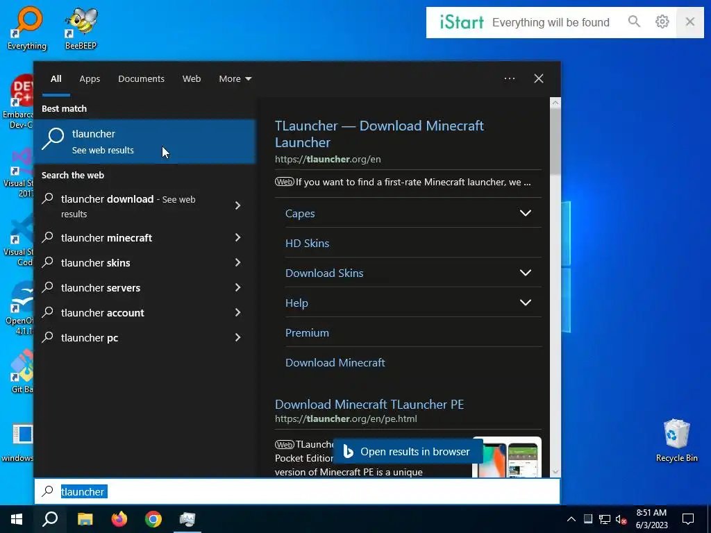711x533 pixels.
Task: Open iStart settings gear
Action: (x=662, y=22)
